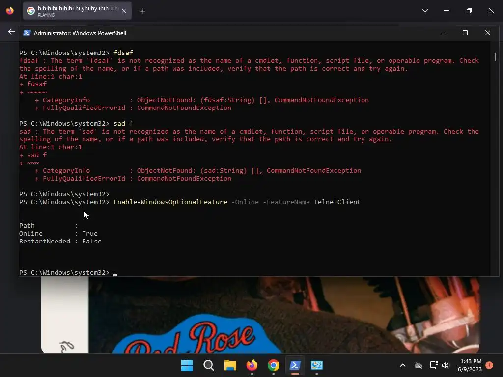Click the 'Online : True' output line
The height and width of the screenshot is (377, 503).
click(58, 233)
